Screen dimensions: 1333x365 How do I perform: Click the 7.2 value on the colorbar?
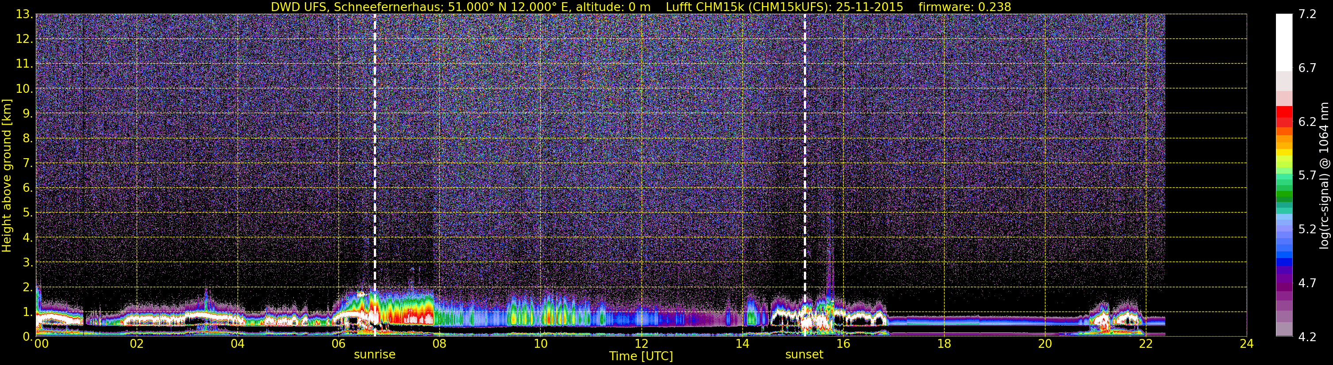point(1307,15)
